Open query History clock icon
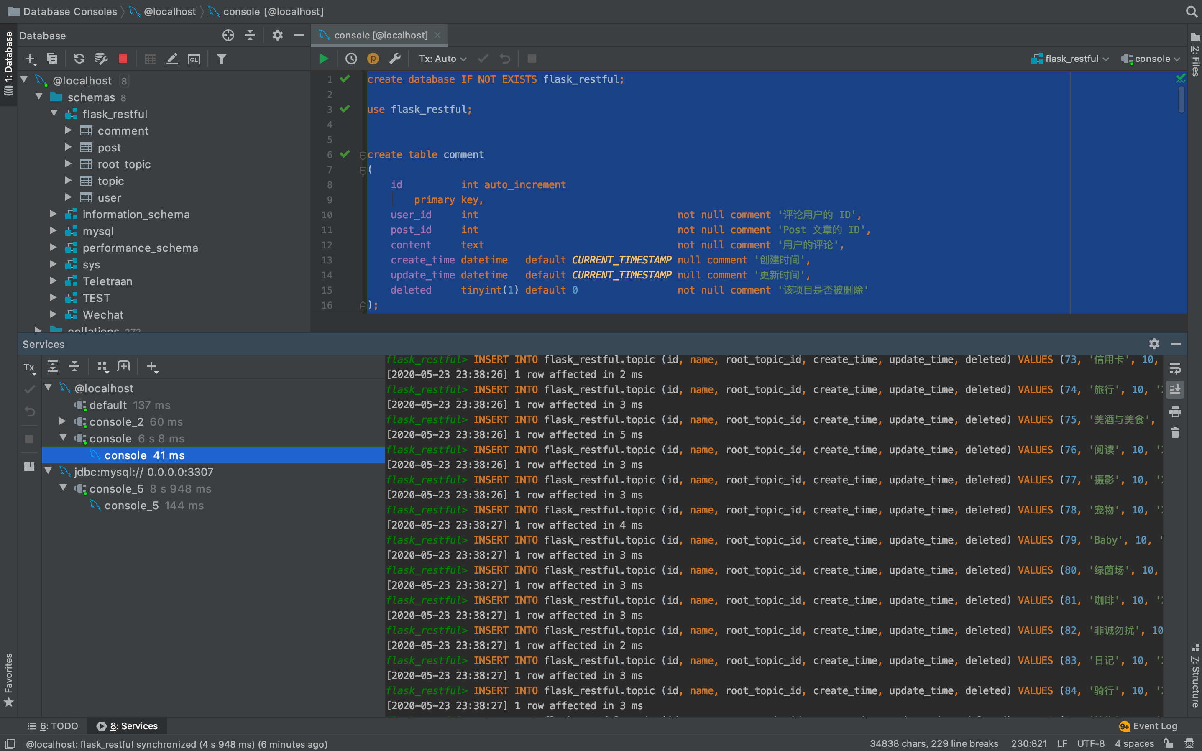Screen dimensions: 1202x751 tap(351, 59)
